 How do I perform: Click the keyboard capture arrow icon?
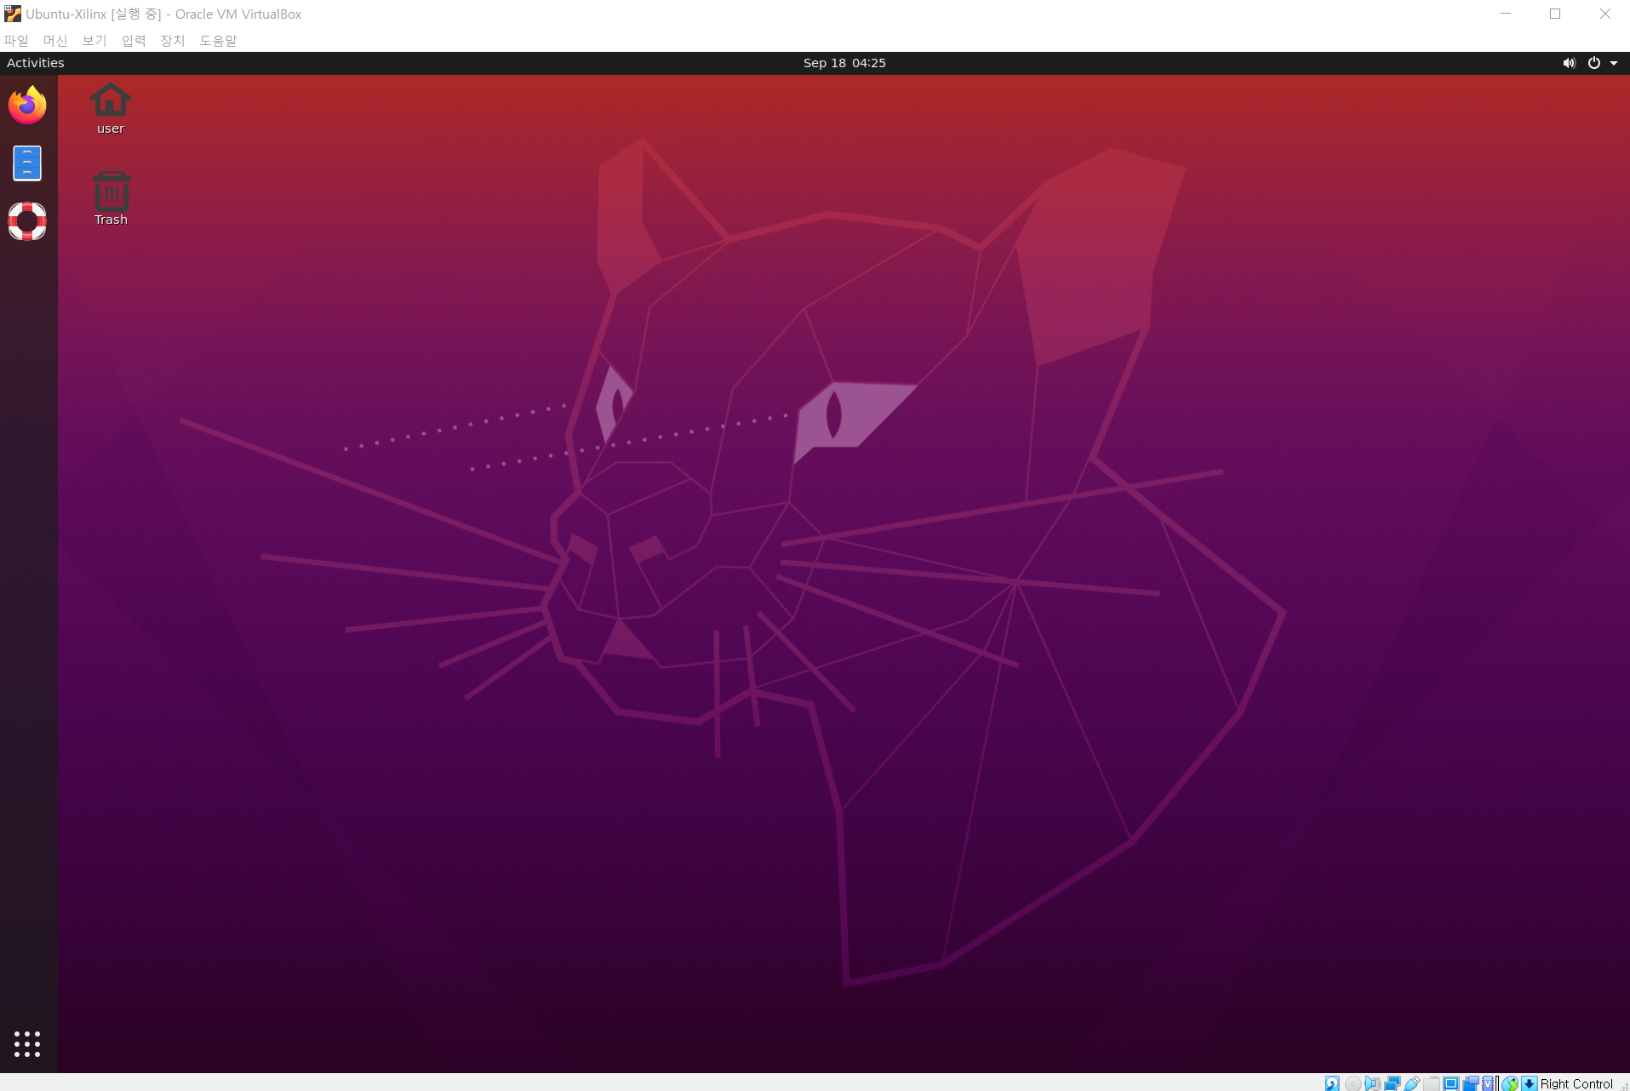1530,1083
